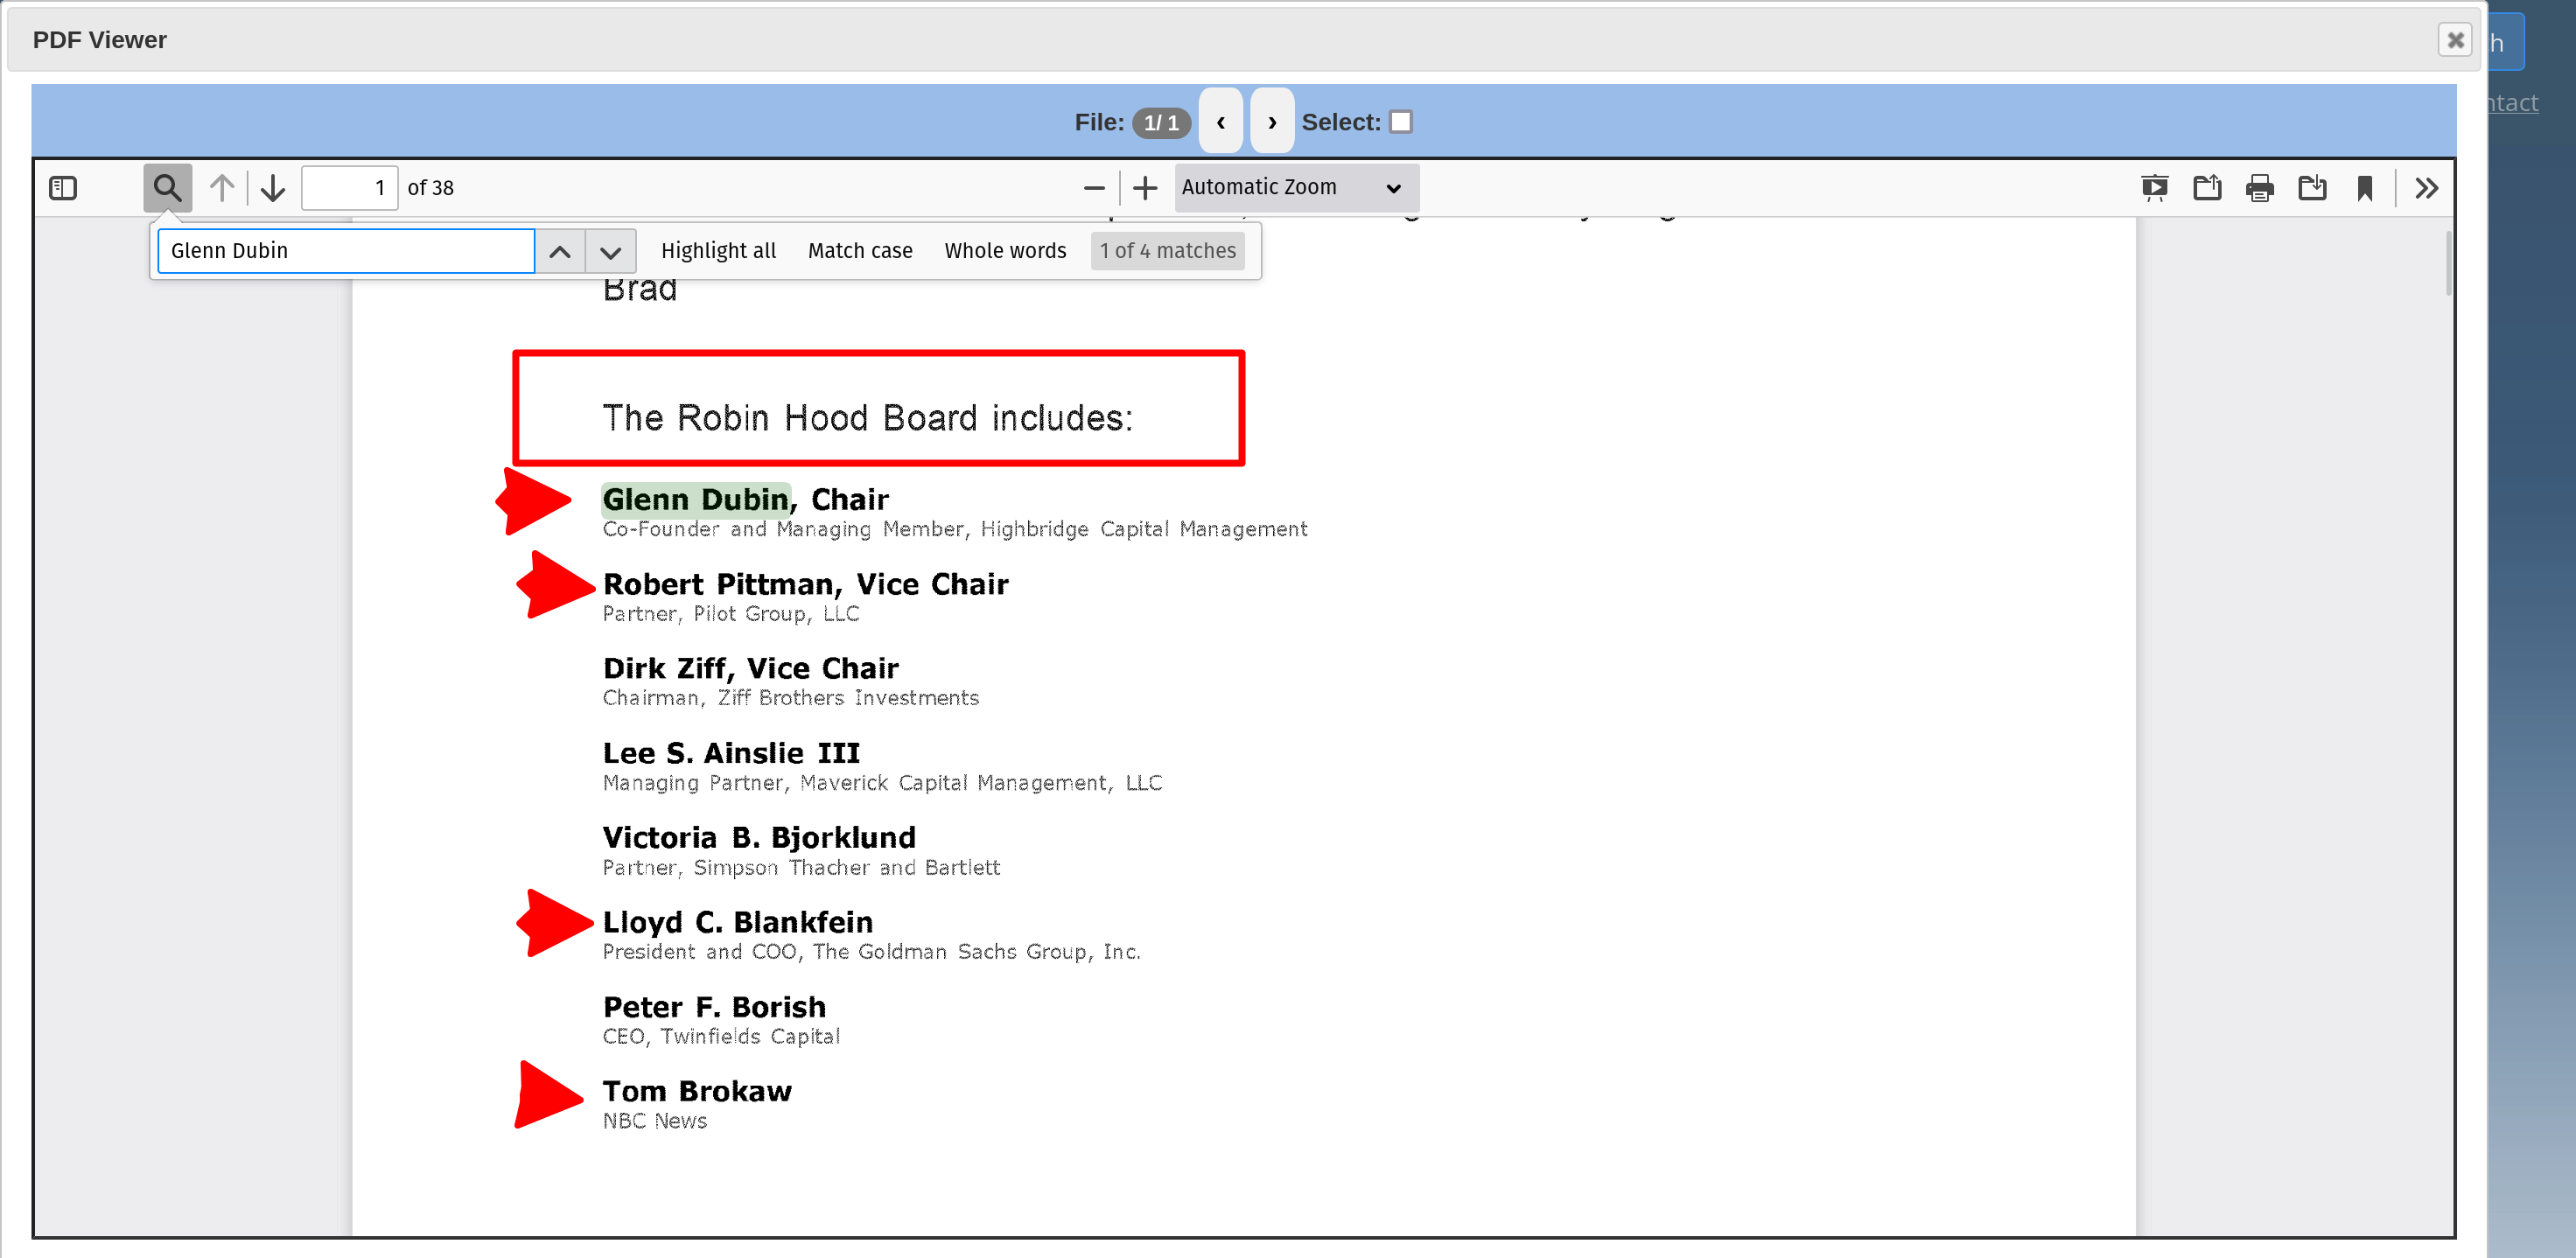Click the Dirk Ziff, Vice Chair entry

750,668
